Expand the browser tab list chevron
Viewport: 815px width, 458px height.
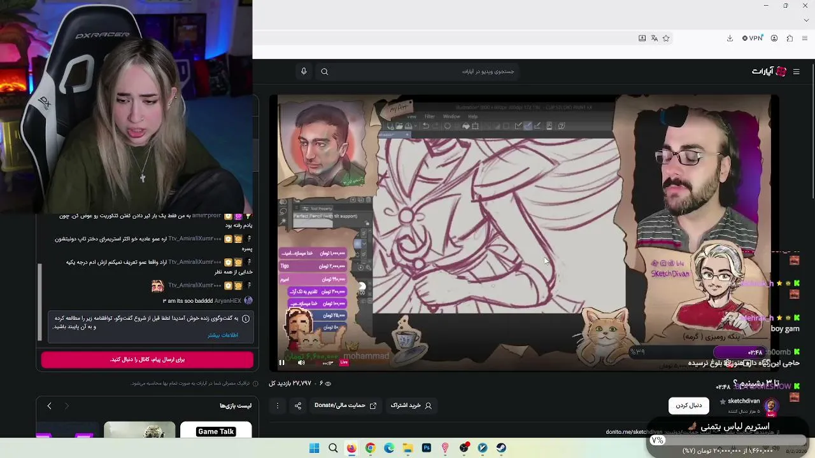(806, 20)
